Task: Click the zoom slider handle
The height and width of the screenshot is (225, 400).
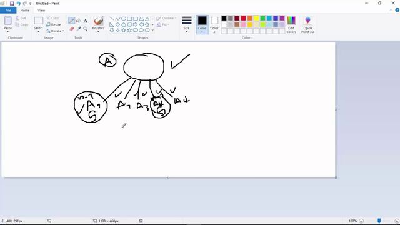Action: [x=379, y=221]
